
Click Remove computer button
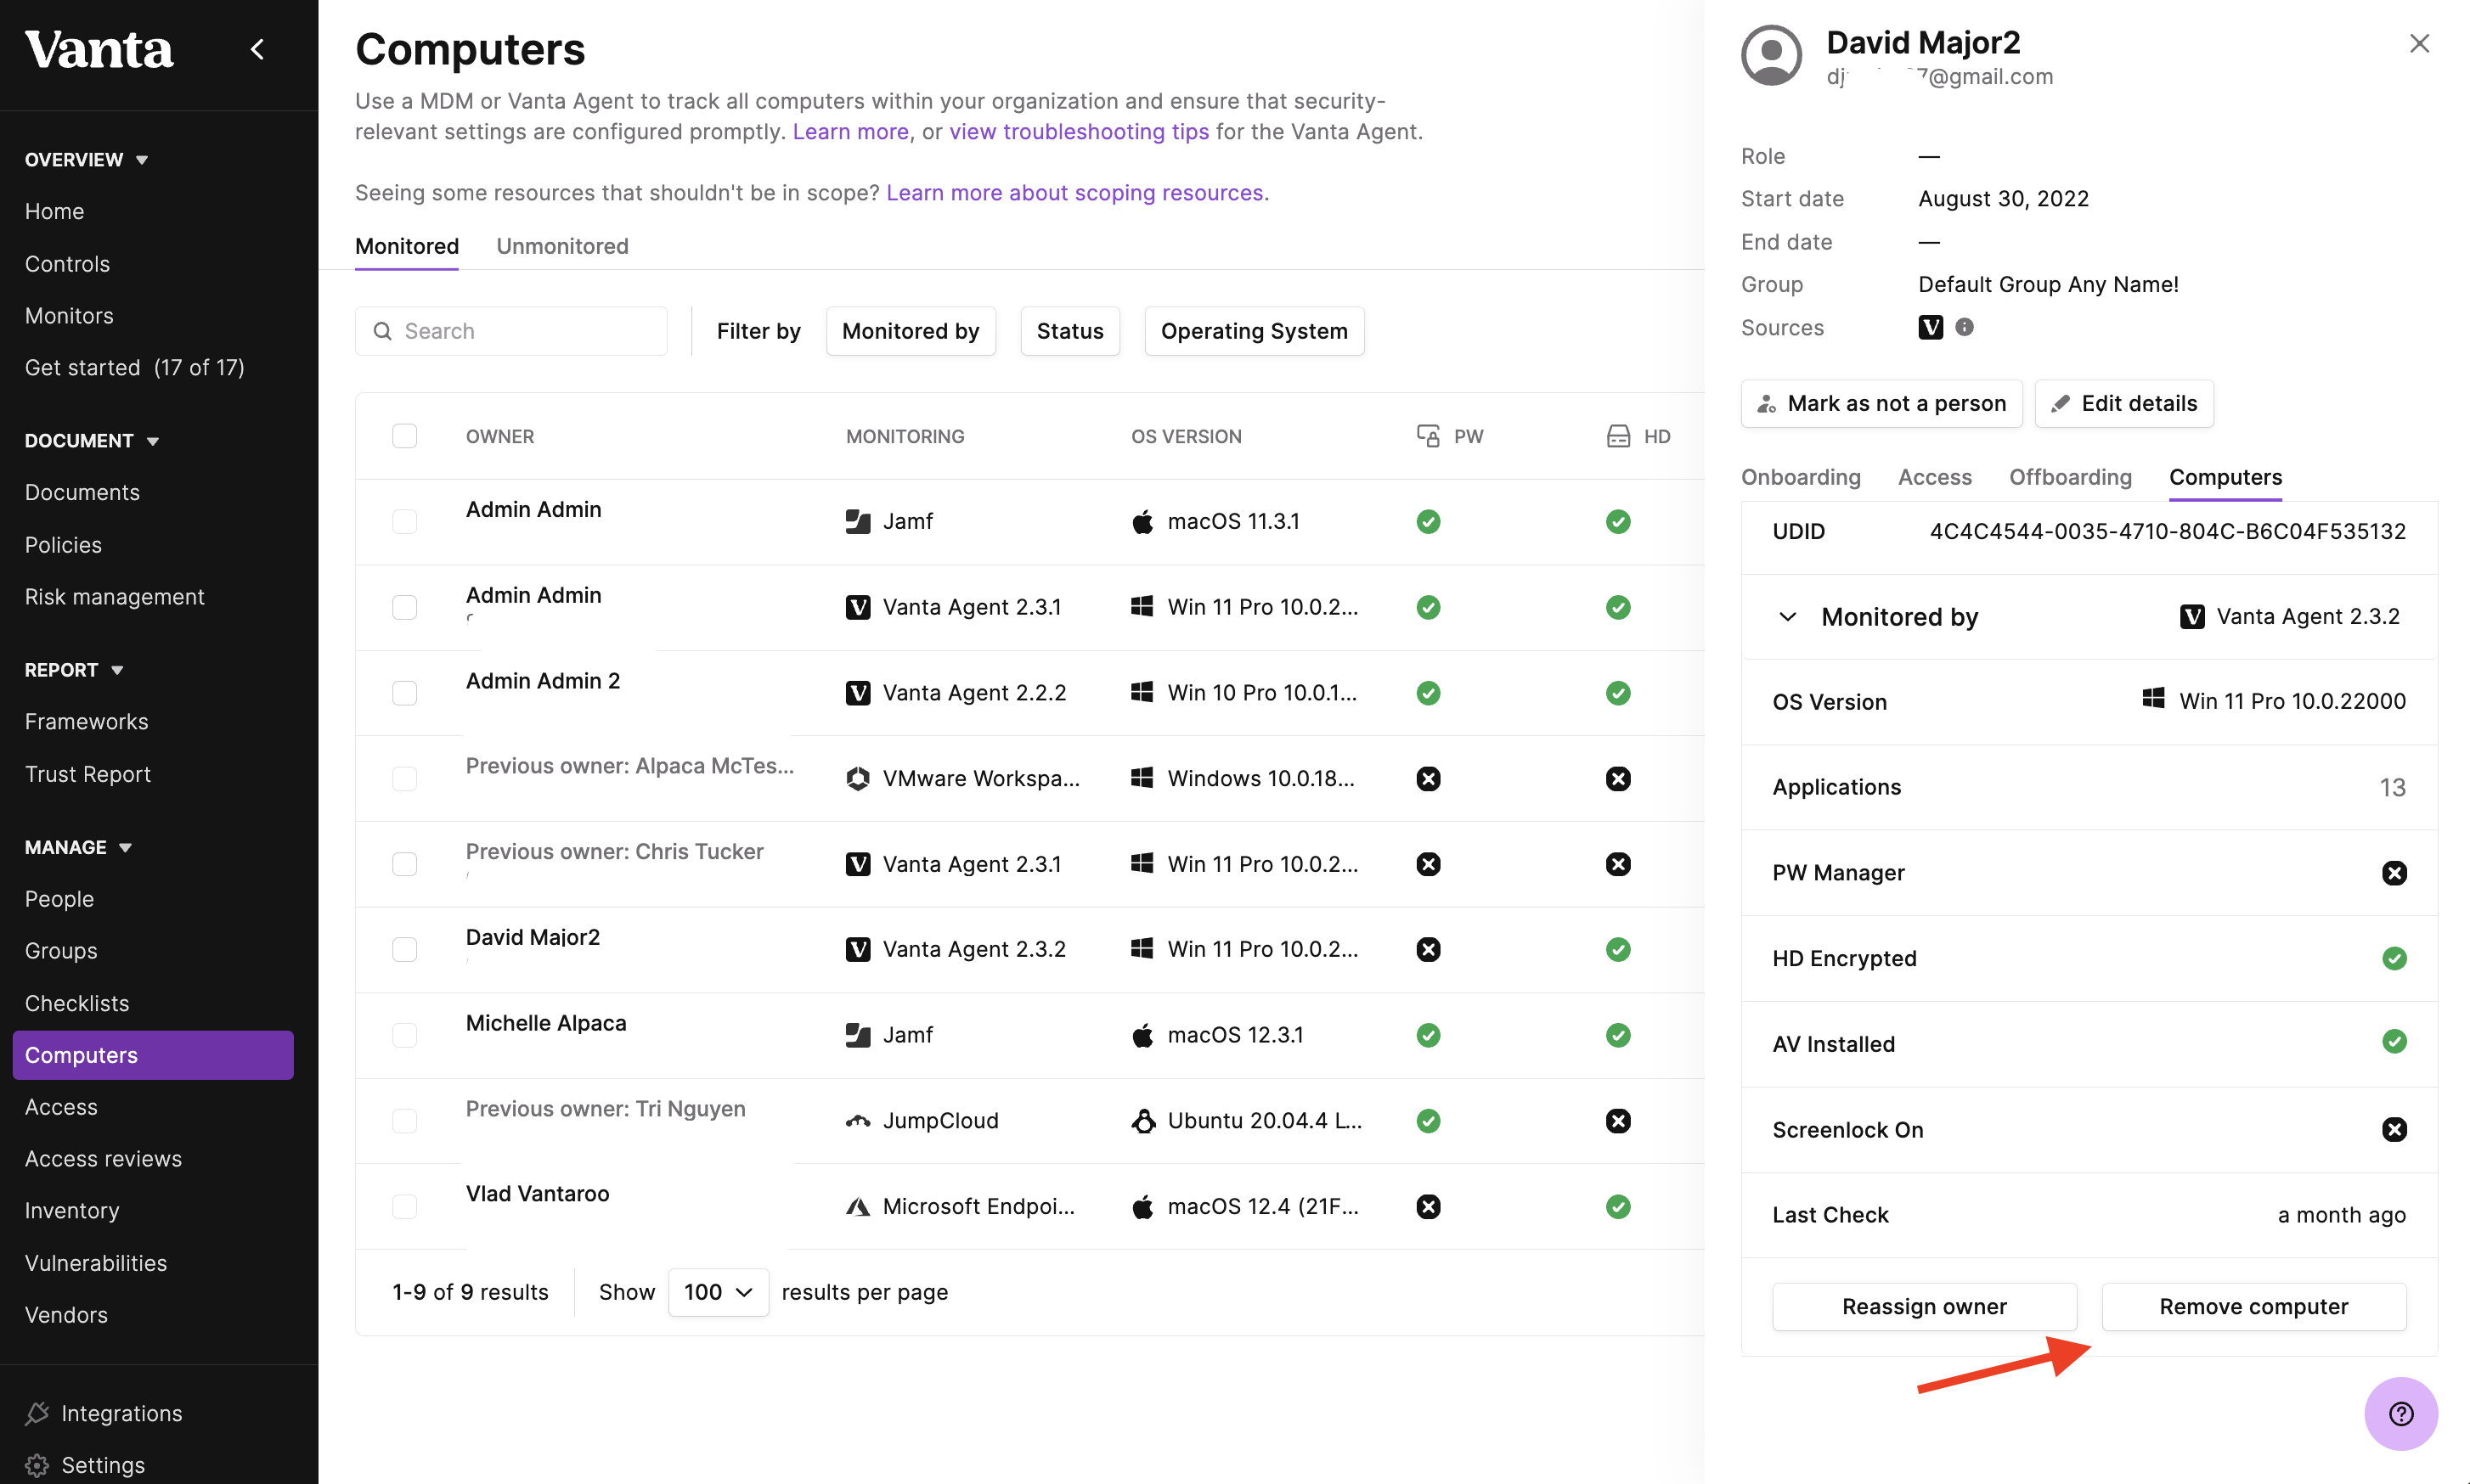coord(2253,1306)
